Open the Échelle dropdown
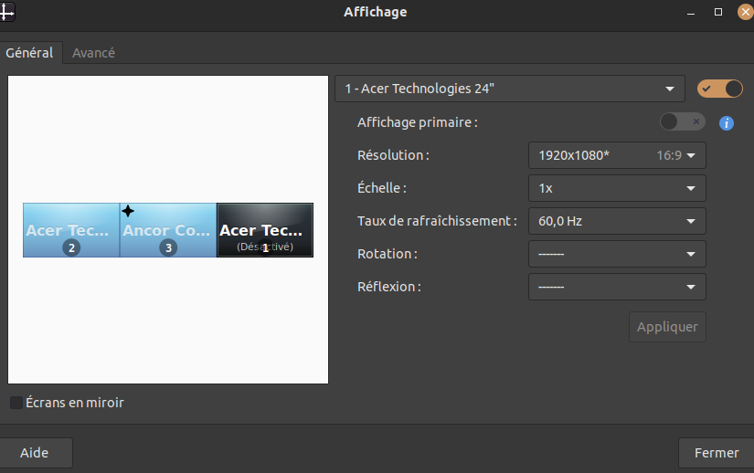754x473 pixels. point(617,188)
